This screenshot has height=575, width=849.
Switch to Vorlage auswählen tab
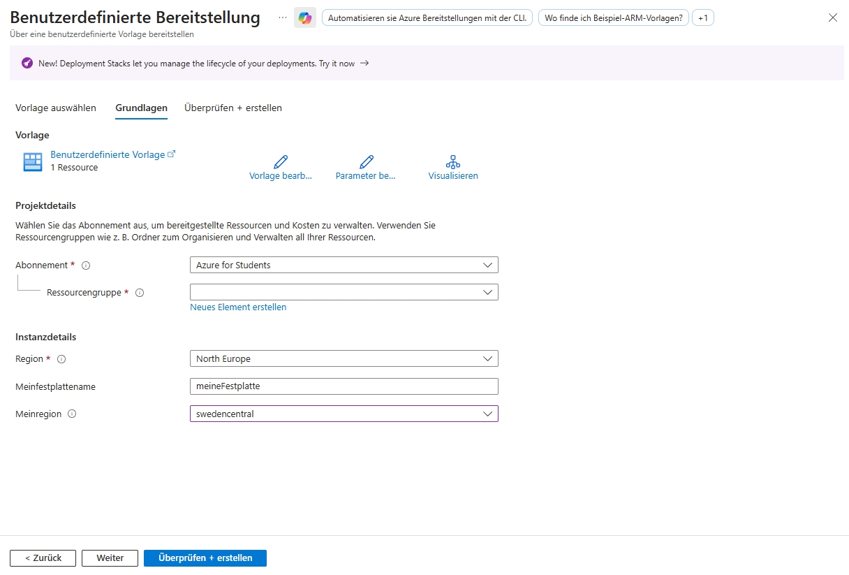56,108
